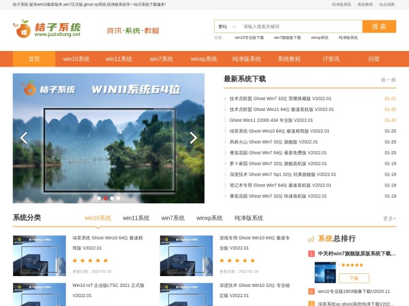Click 纯净版系统 link in top bar

pos(342,5)
